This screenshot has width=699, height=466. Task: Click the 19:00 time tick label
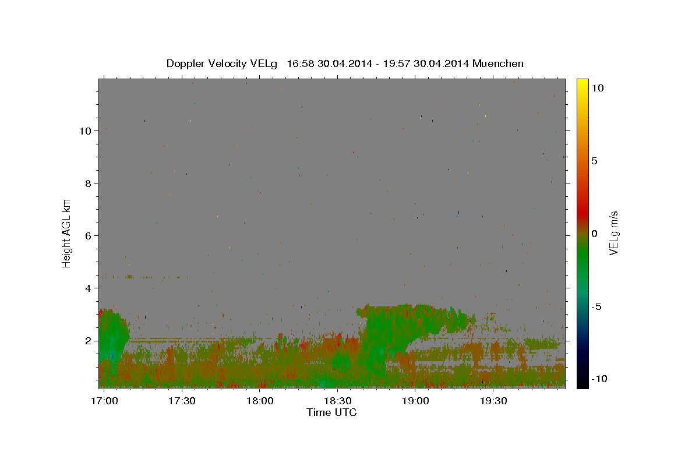[415, 401]
